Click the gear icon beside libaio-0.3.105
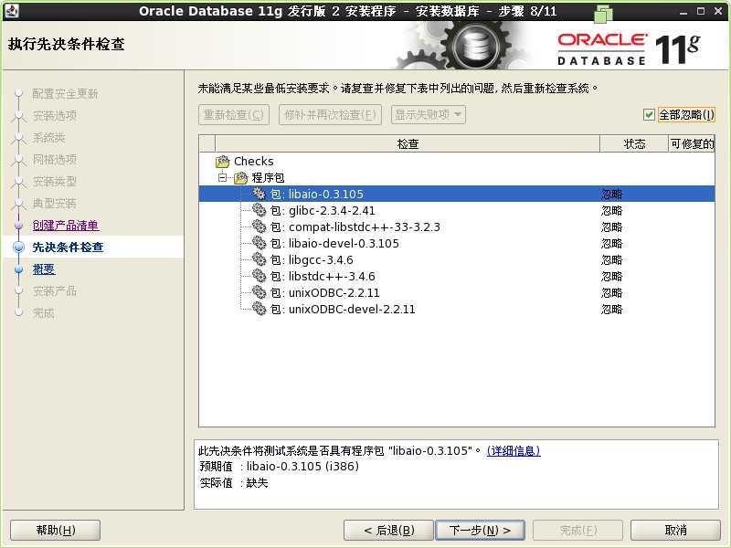 (x=260, y=194)
